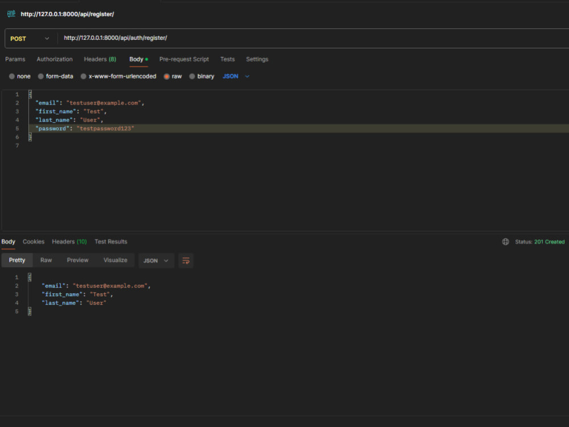The height and width of the screenshot is (427, 569).
Task: Open the Pre-request Script tab
Action: pyautogui.click(x=184, y=59)
